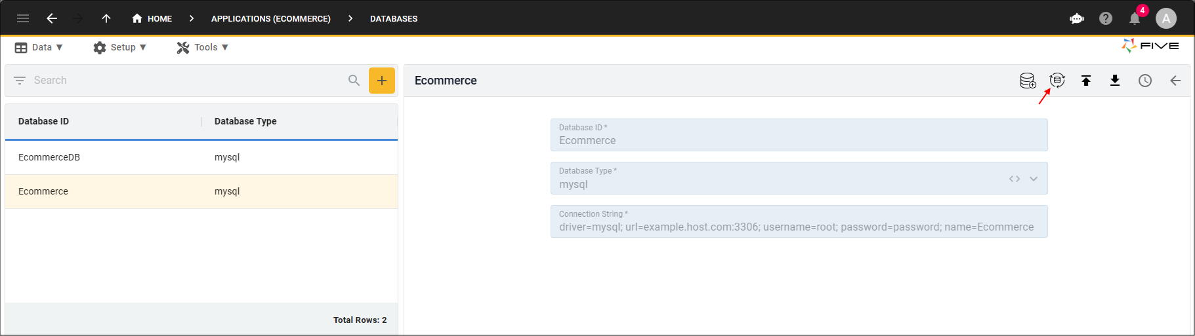Select the EcommerceDB row
This screenshot has width=1195, height=336.
click(x=201, y=157)
